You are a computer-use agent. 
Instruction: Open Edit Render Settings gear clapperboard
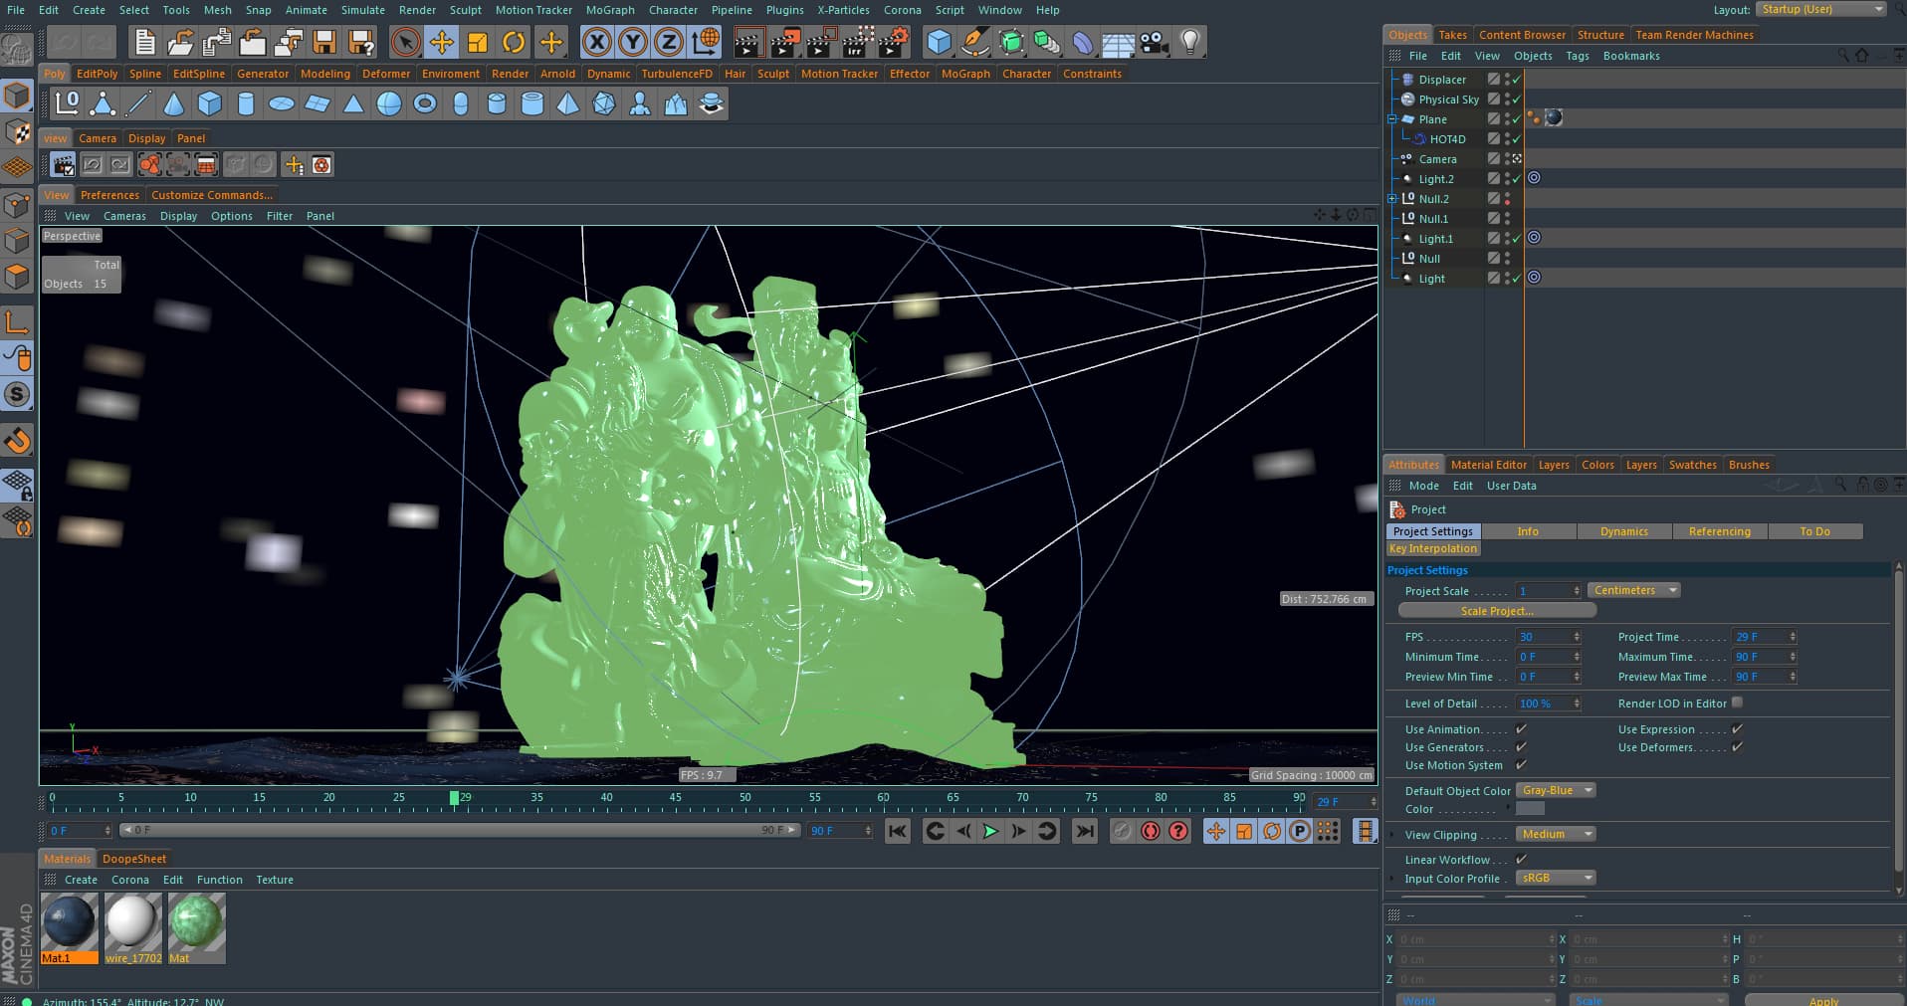click(x=893, y=42)
